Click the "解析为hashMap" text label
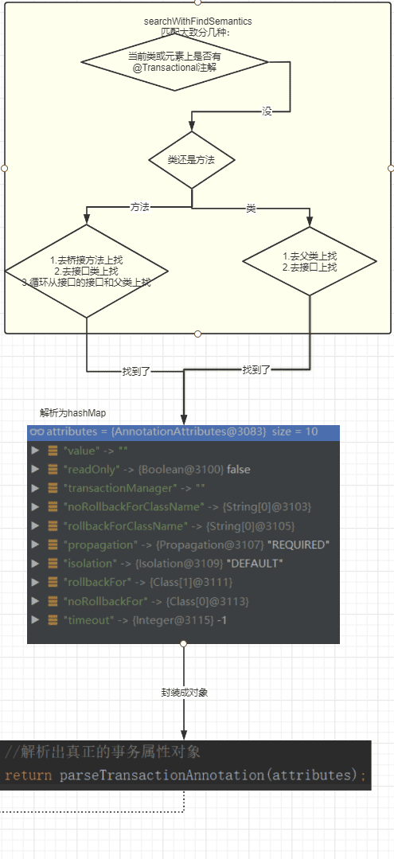This screenshot has width=394, height=859. point(69,412)
